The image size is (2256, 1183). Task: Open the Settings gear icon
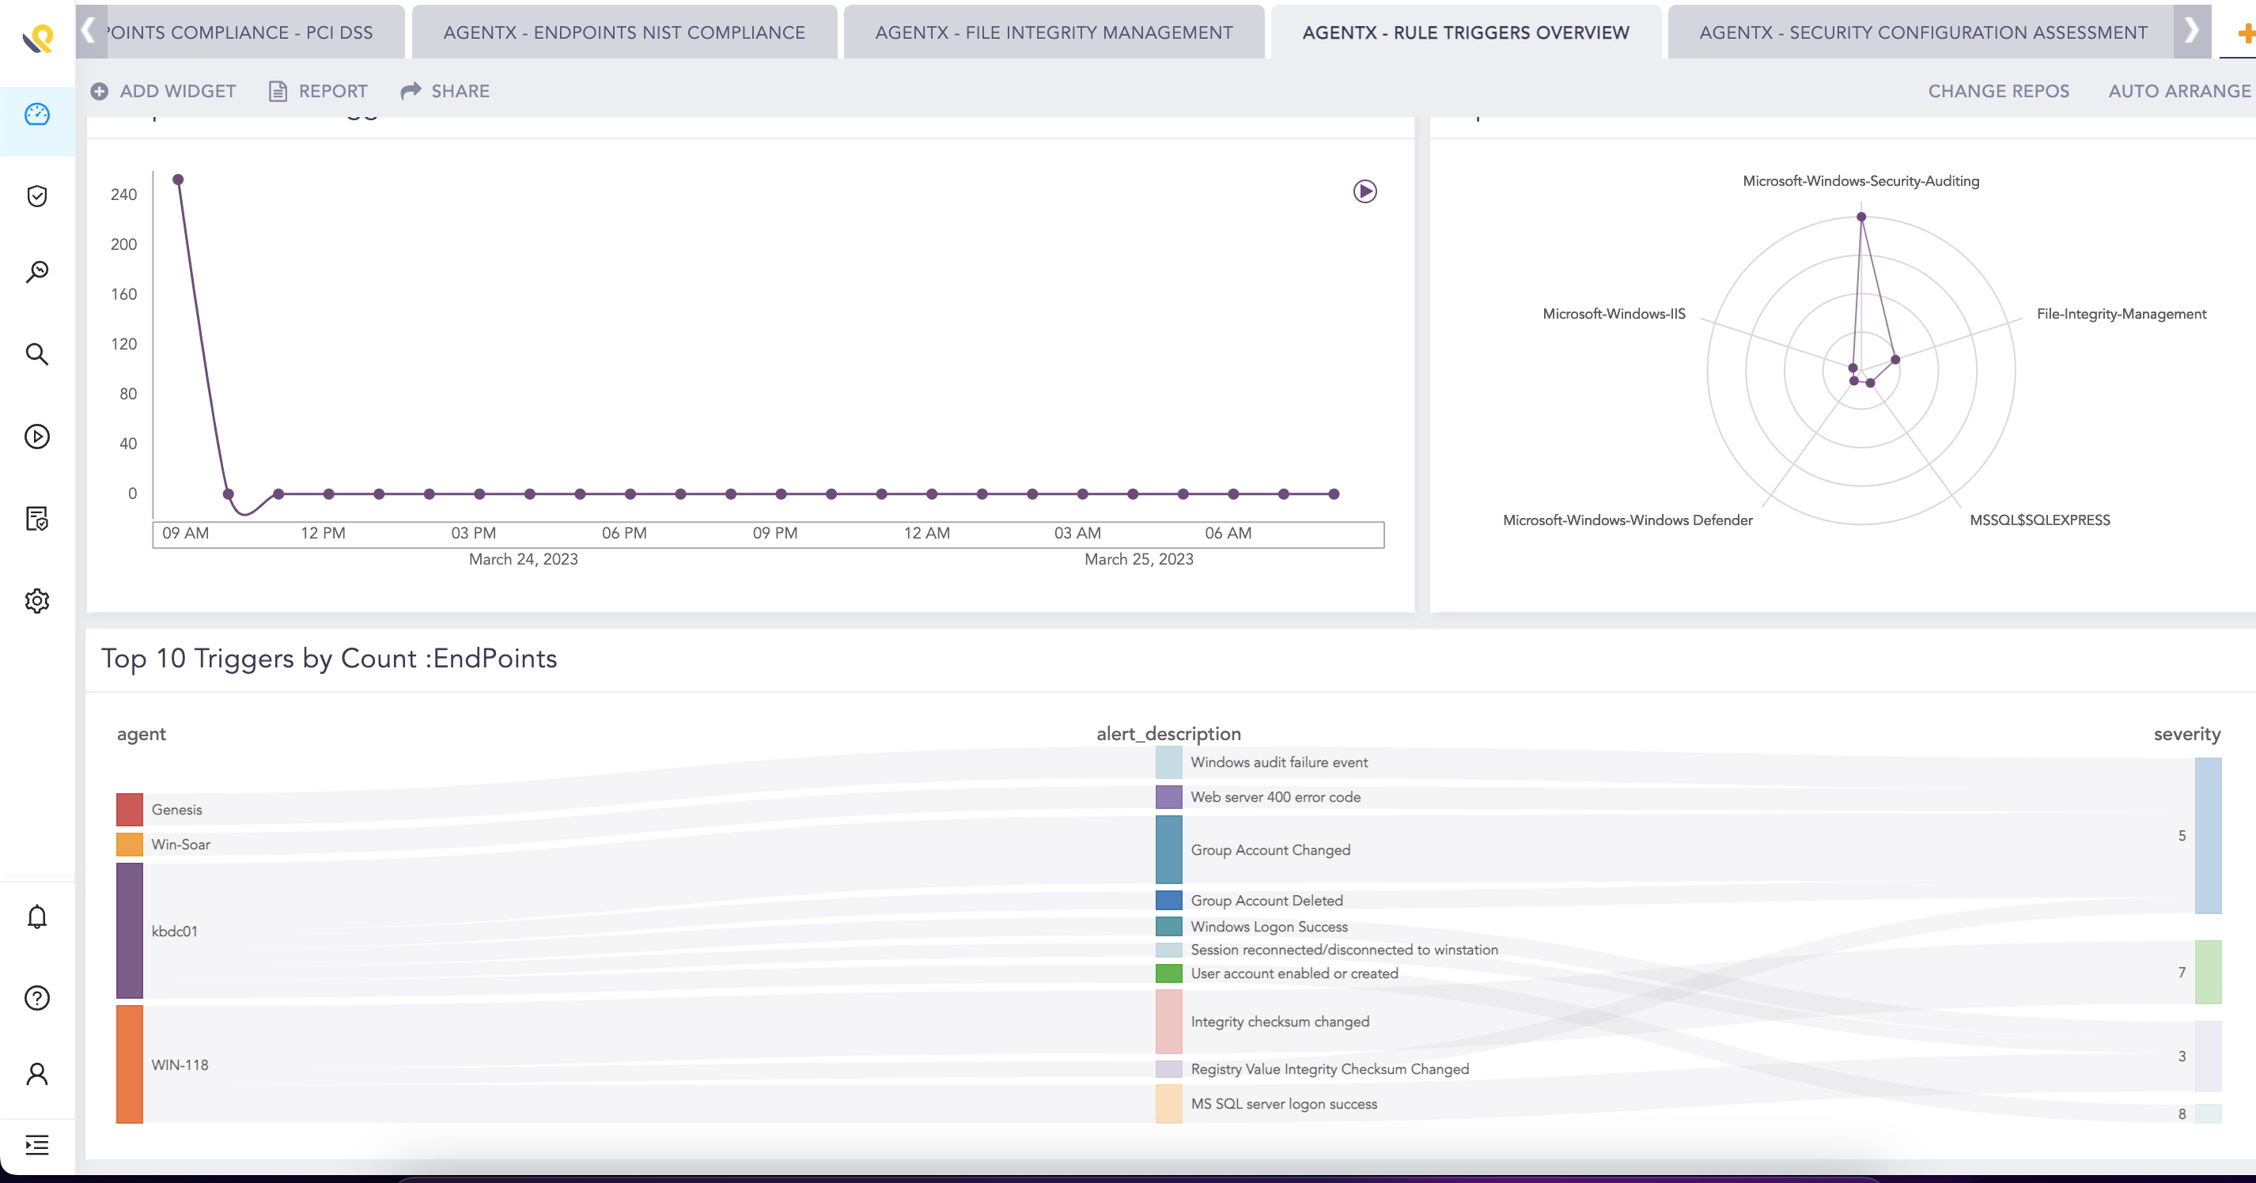point(36,600)
